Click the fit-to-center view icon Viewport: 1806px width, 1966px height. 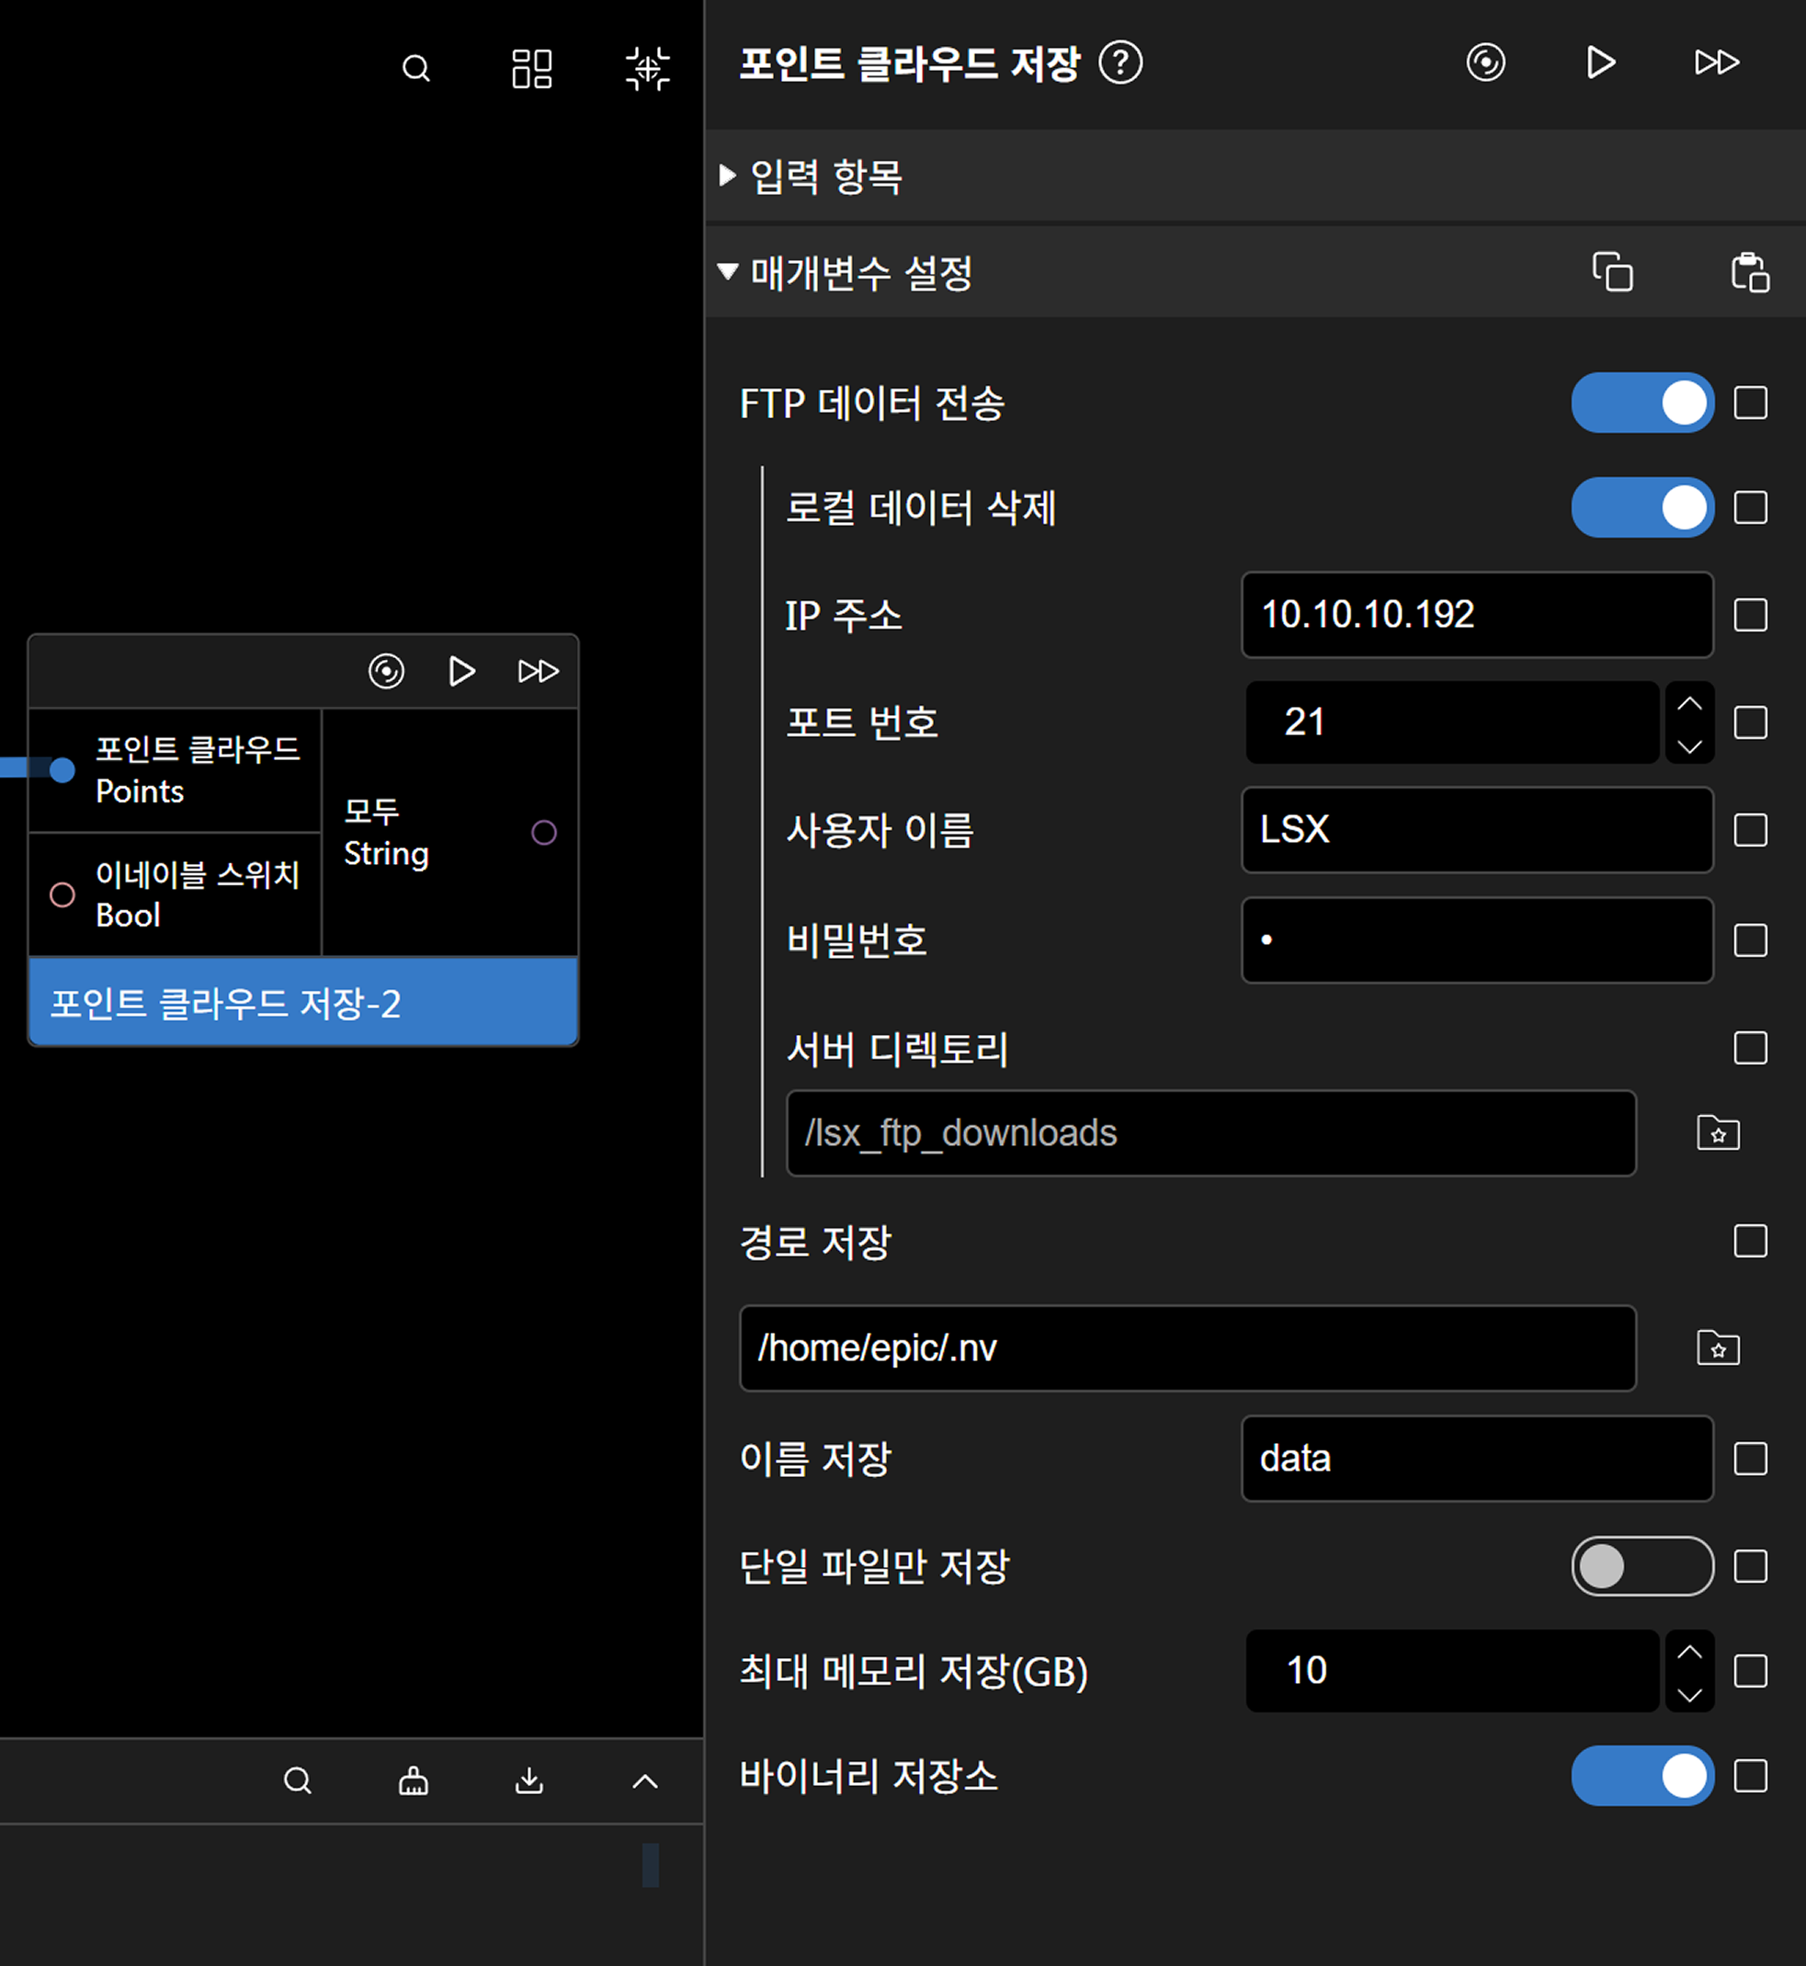point(647,68)
